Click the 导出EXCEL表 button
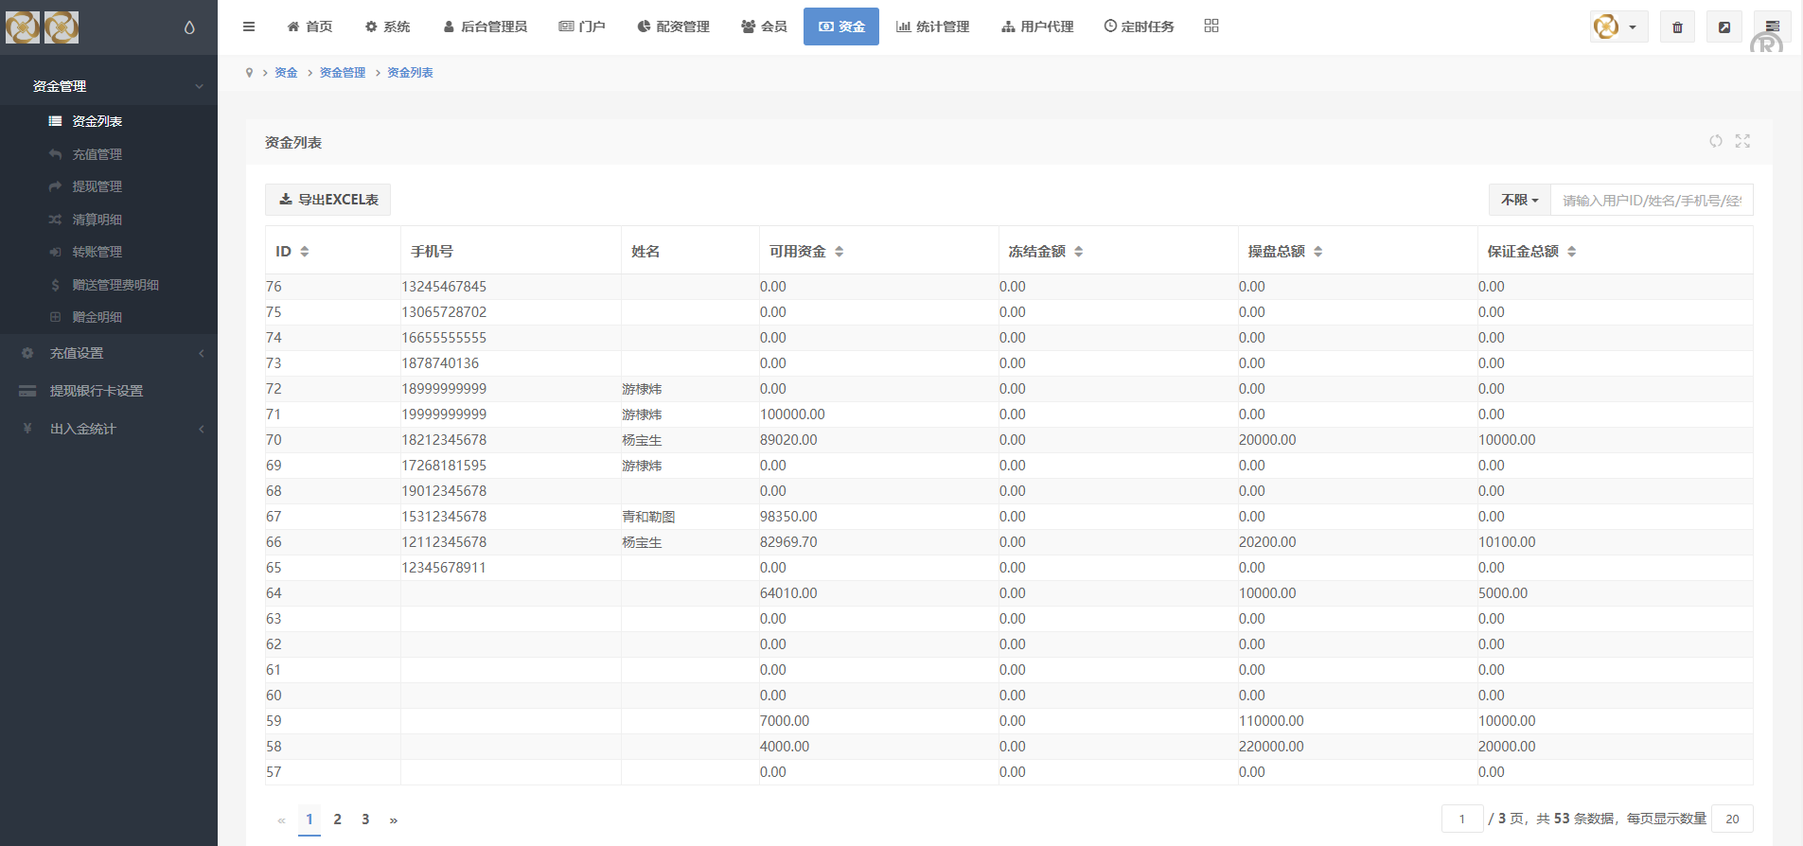Viewport: 1803px width, 846px height. (x=327, y=200)
